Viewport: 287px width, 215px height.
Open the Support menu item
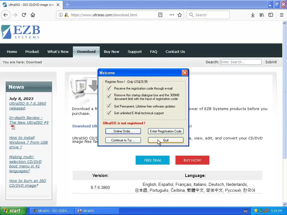point(135,52)
